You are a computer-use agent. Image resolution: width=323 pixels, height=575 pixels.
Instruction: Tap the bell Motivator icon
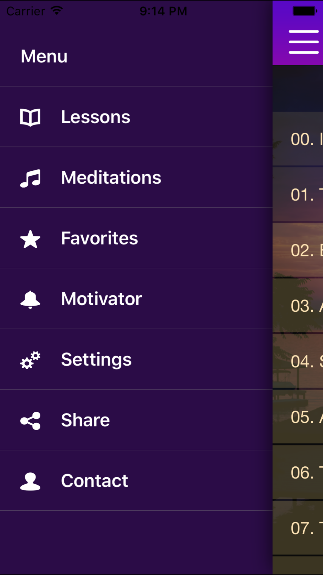(30, 299)
